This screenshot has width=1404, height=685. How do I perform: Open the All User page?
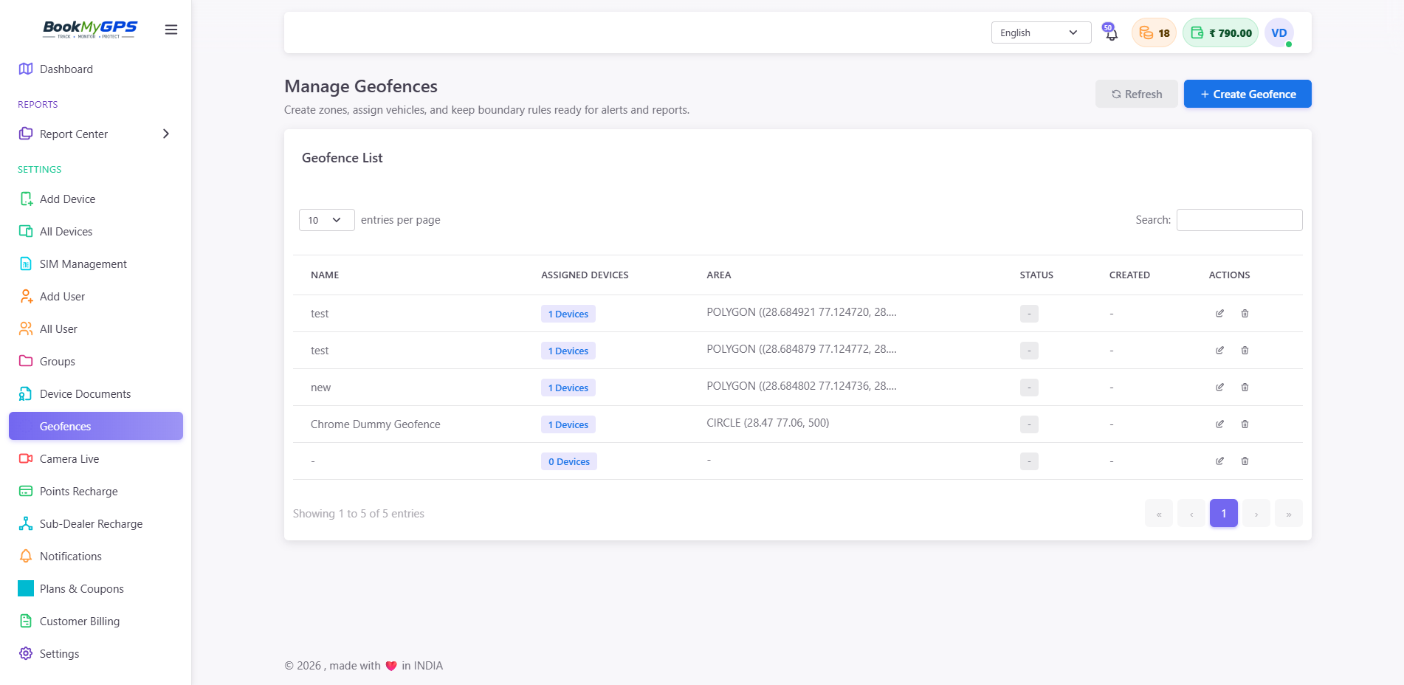pyautogui.click(x=96, y=329)
